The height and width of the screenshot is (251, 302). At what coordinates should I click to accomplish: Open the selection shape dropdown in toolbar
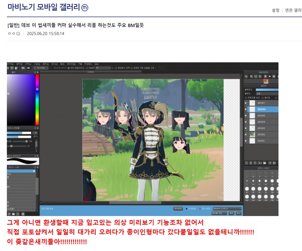tap(41, 68)
